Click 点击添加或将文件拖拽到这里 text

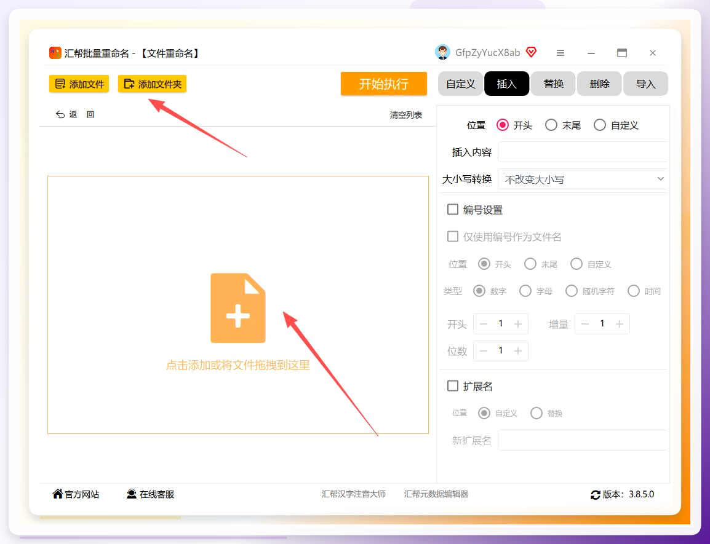tap(237, 365)
